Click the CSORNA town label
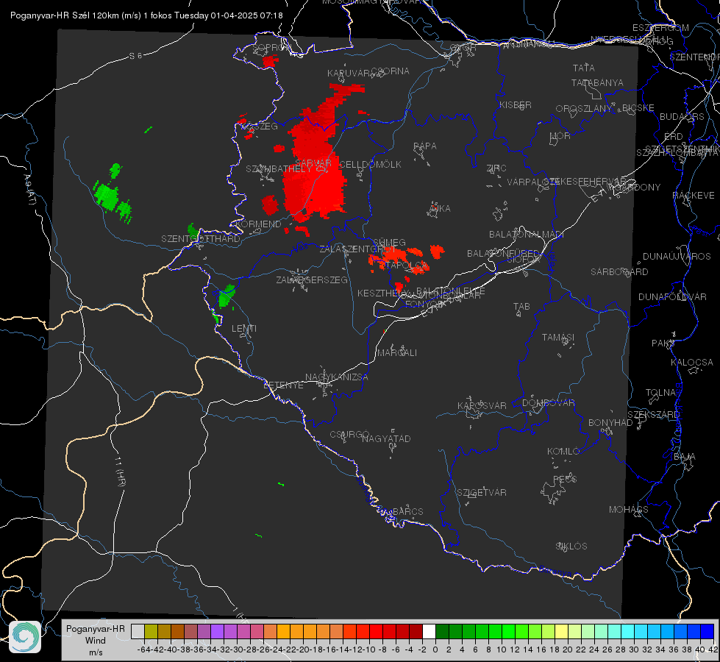 click(390, 71)
